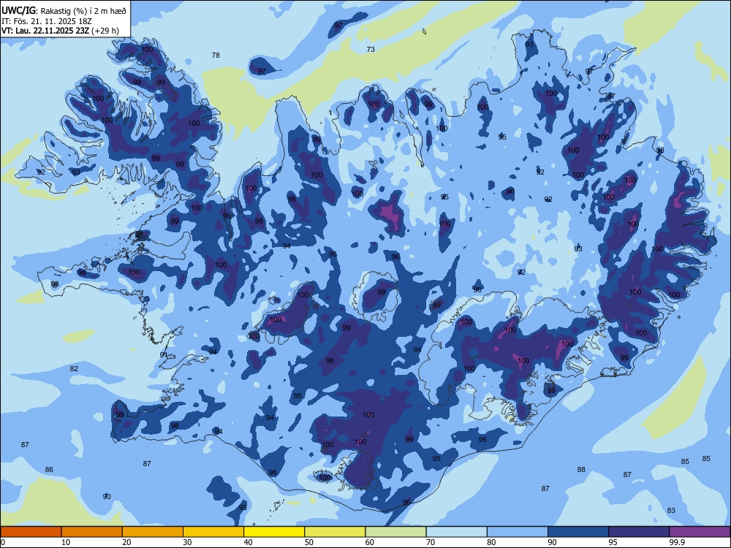Pick the pale yellow 50–60 legend swatch

pos(335,532)
